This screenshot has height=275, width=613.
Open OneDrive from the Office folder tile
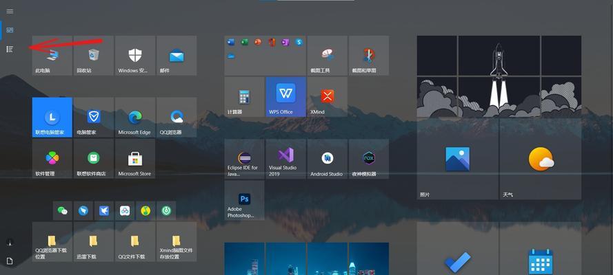[231, 56]
